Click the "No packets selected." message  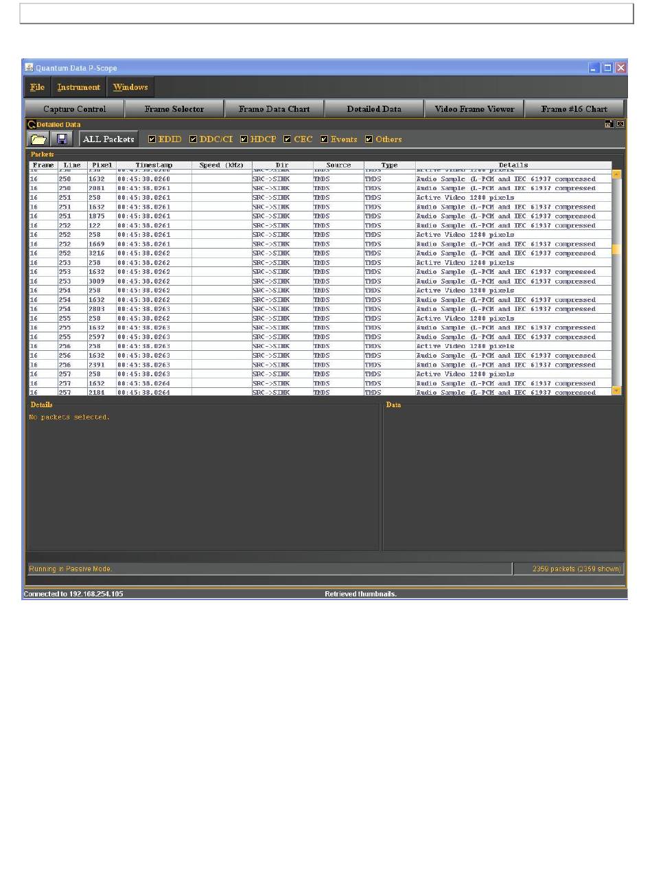(x=69, y=417)
